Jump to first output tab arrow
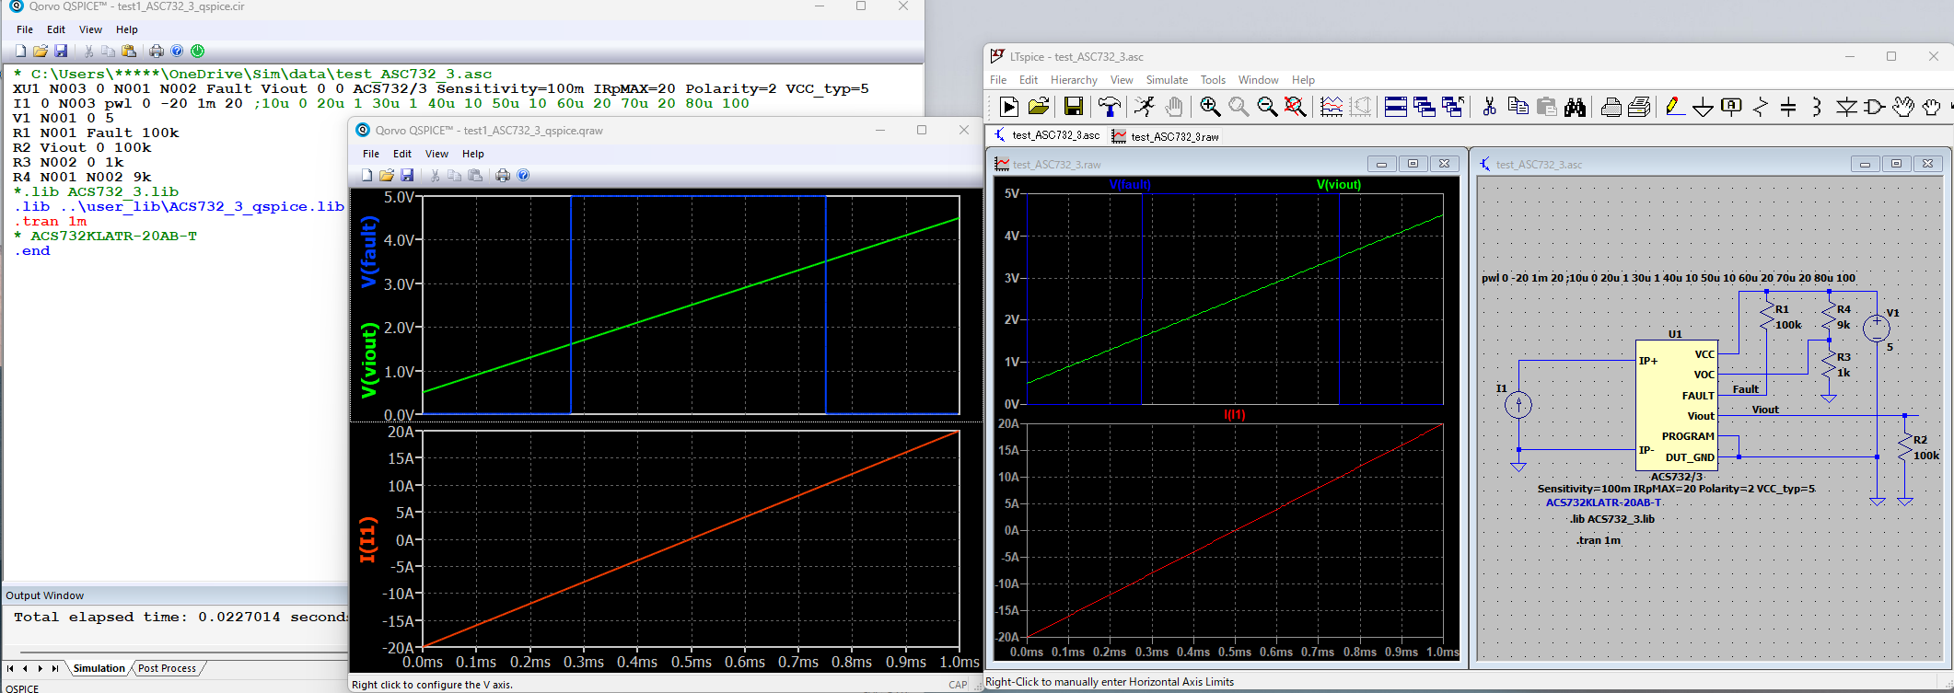The height and width of the screenshot is (693, 1954). point(10,668)
